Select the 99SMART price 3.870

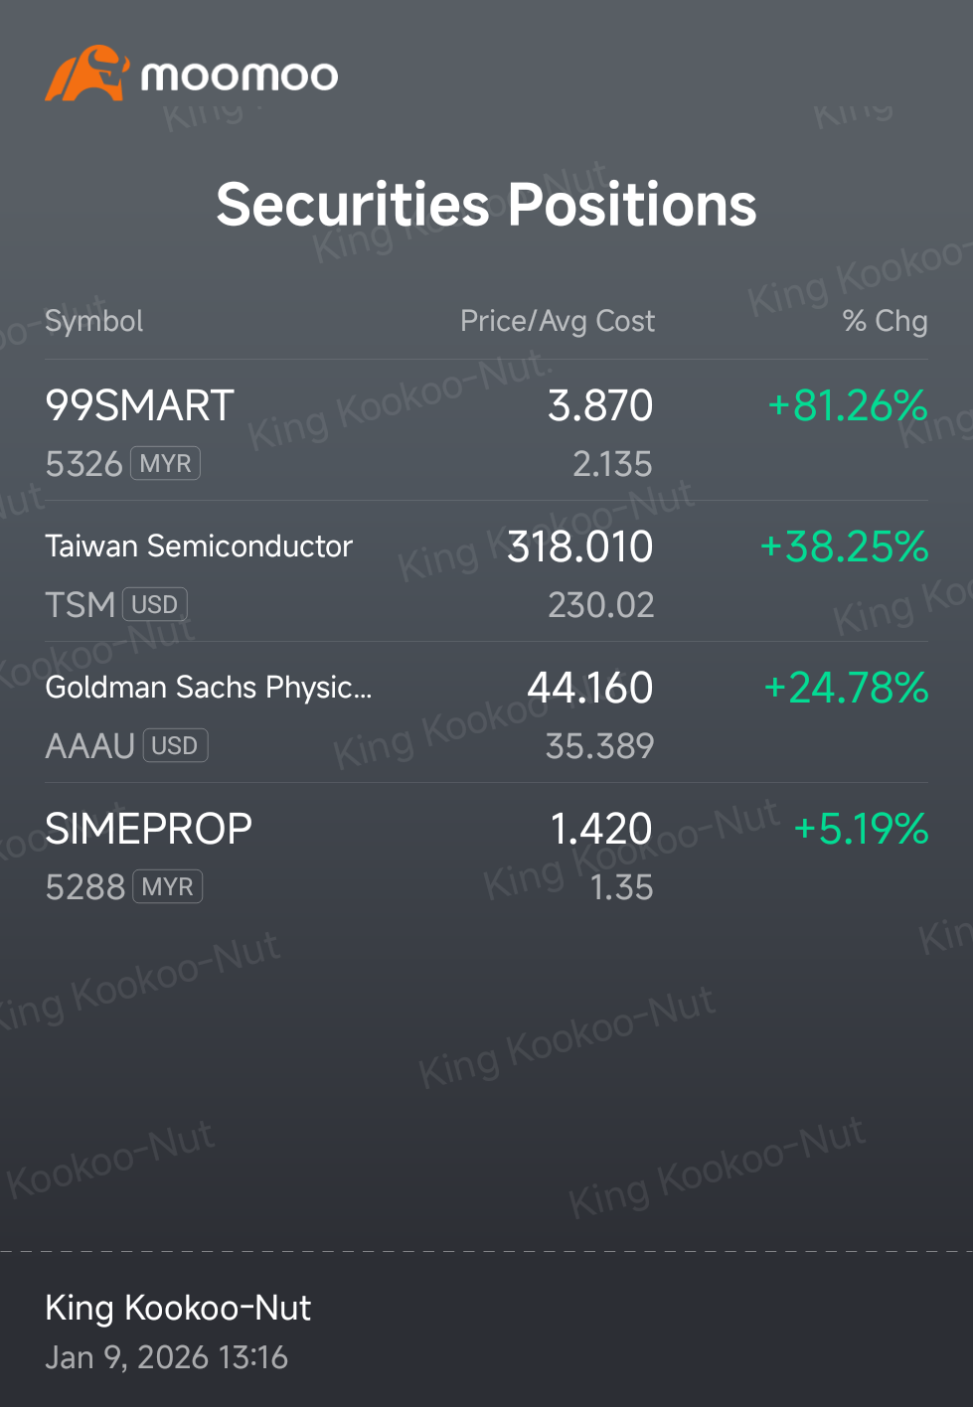pos(600,405)
